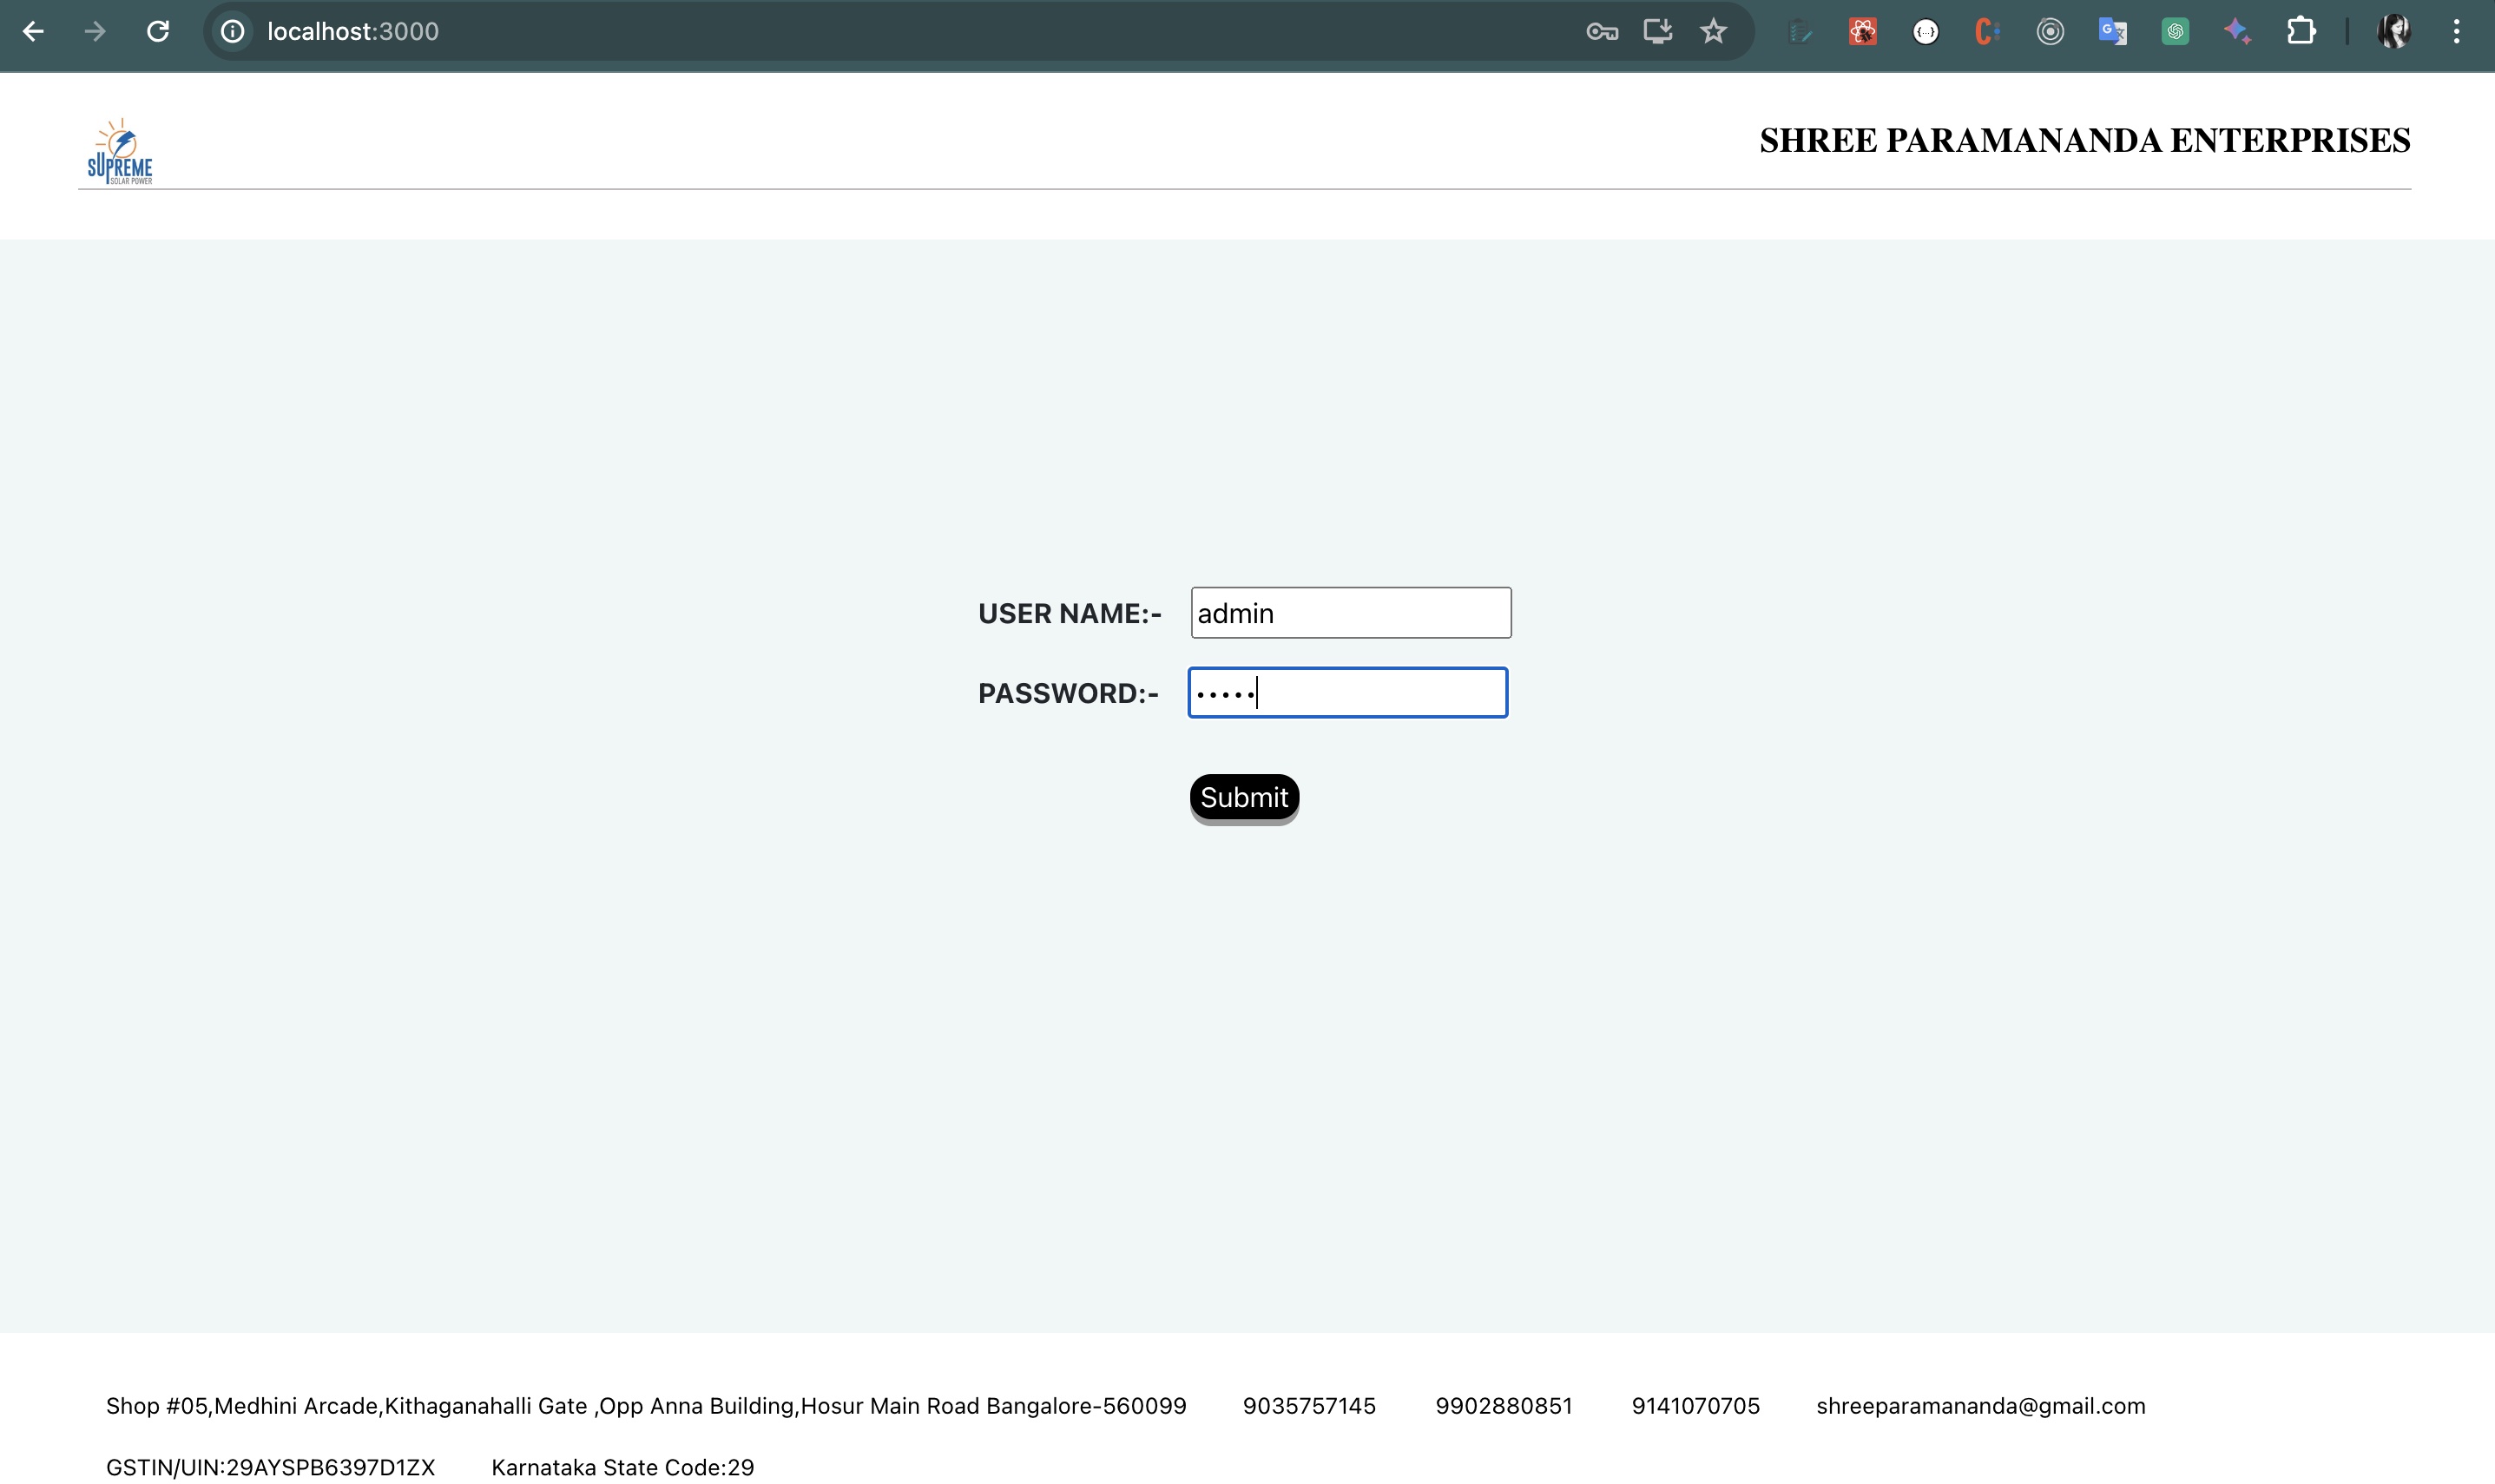The width and height of the screenshot is (2495, 1484).
Task: Open the JSON braces extension icon
Action: point(1925,32)
